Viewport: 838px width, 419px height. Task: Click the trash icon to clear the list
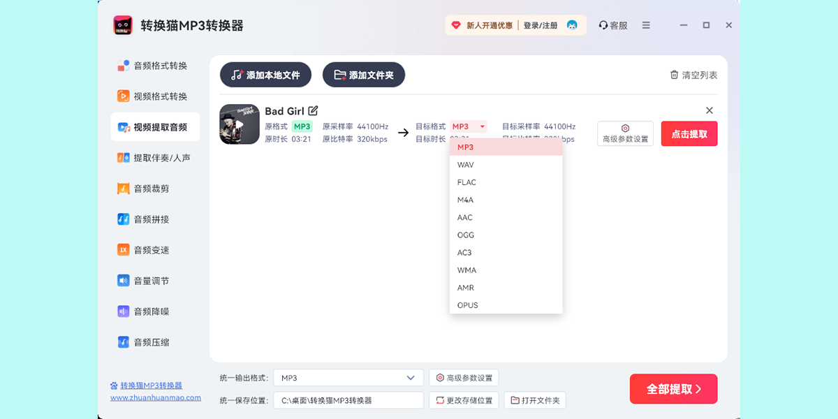(674, 75)
